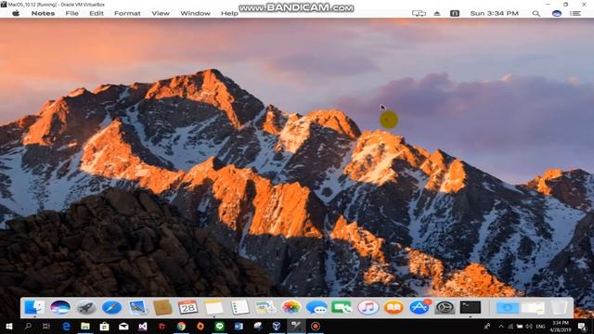Open Terminal black window icon in Dock

pyautogui.click(x=471, y=307)
